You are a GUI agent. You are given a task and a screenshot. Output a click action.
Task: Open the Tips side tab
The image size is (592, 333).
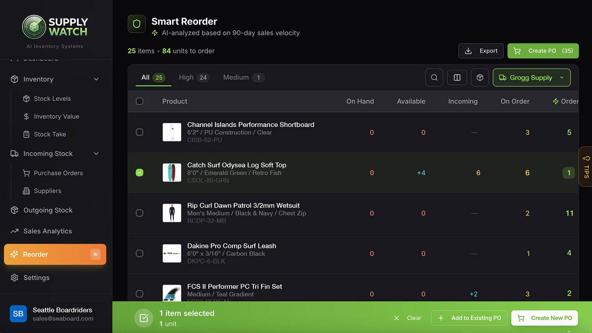coord(586,167)
